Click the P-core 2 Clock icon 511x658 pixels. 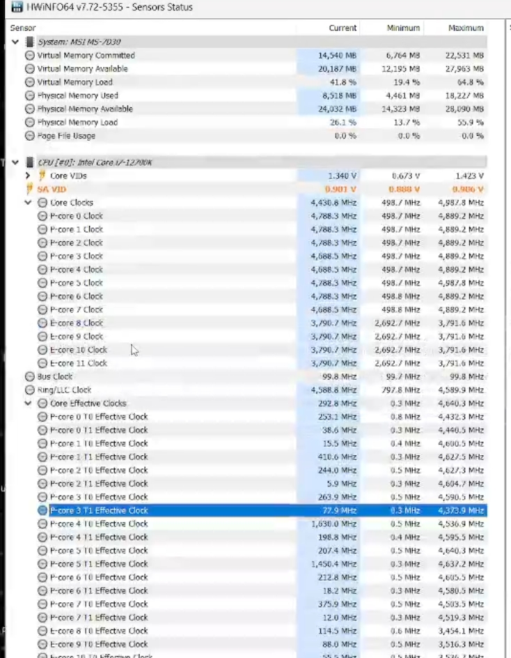point(42,243)
